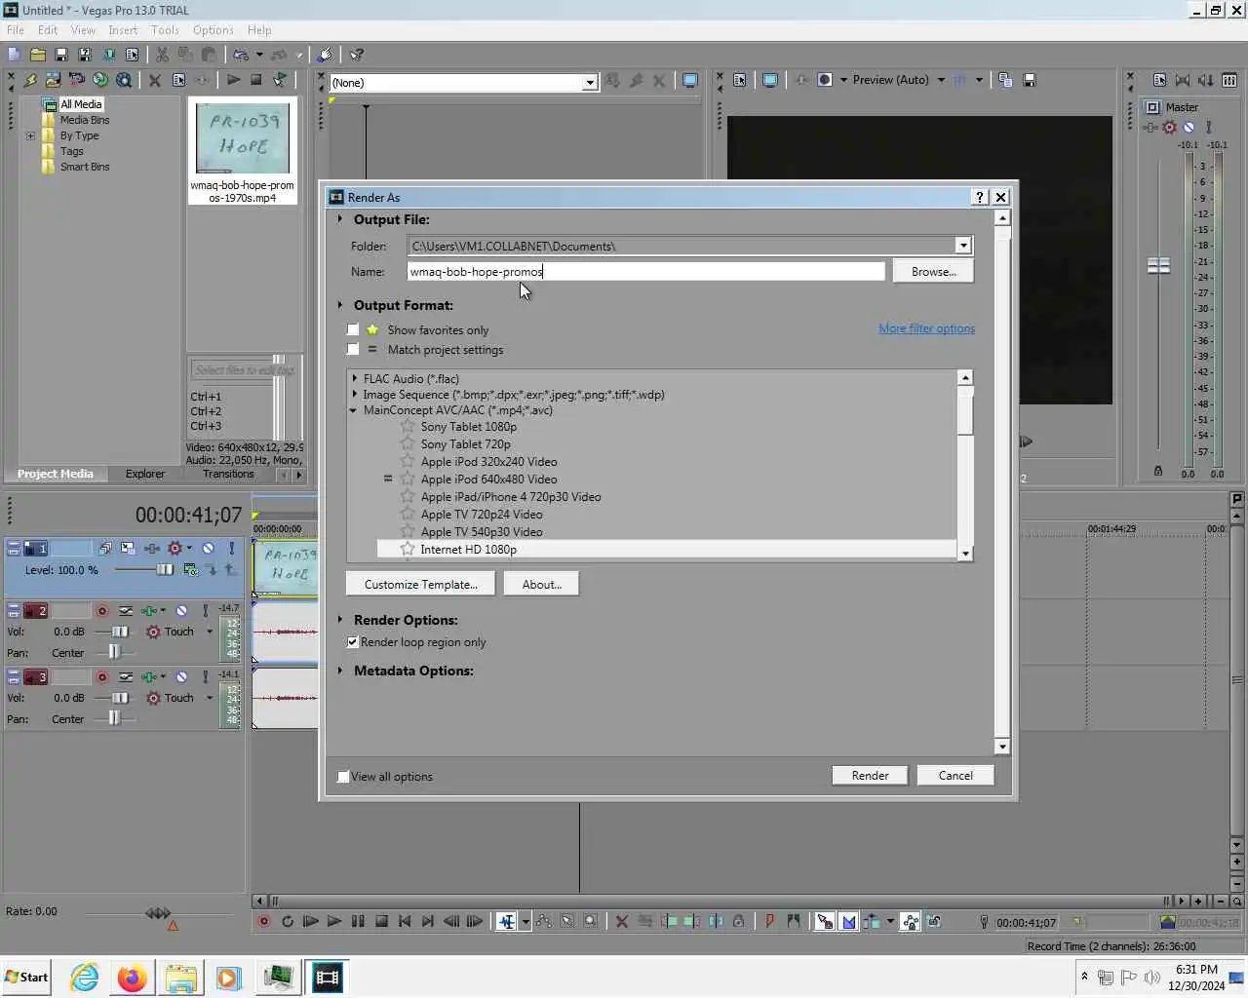This screenshot has width=1248, height=998.
Task: Click Customize Template... button
Action: [420, 585]
